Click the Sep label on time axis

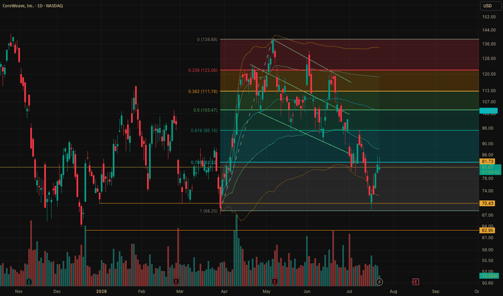[x=436, y=291]
